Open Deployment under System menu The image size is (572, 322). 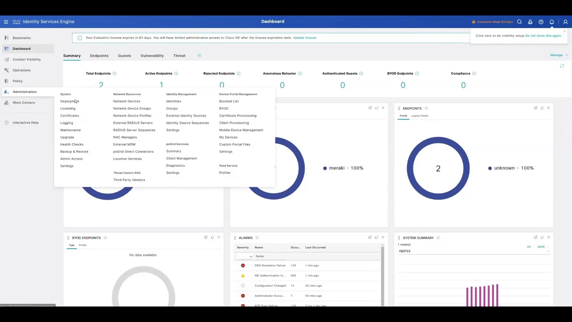coord(70,101)
